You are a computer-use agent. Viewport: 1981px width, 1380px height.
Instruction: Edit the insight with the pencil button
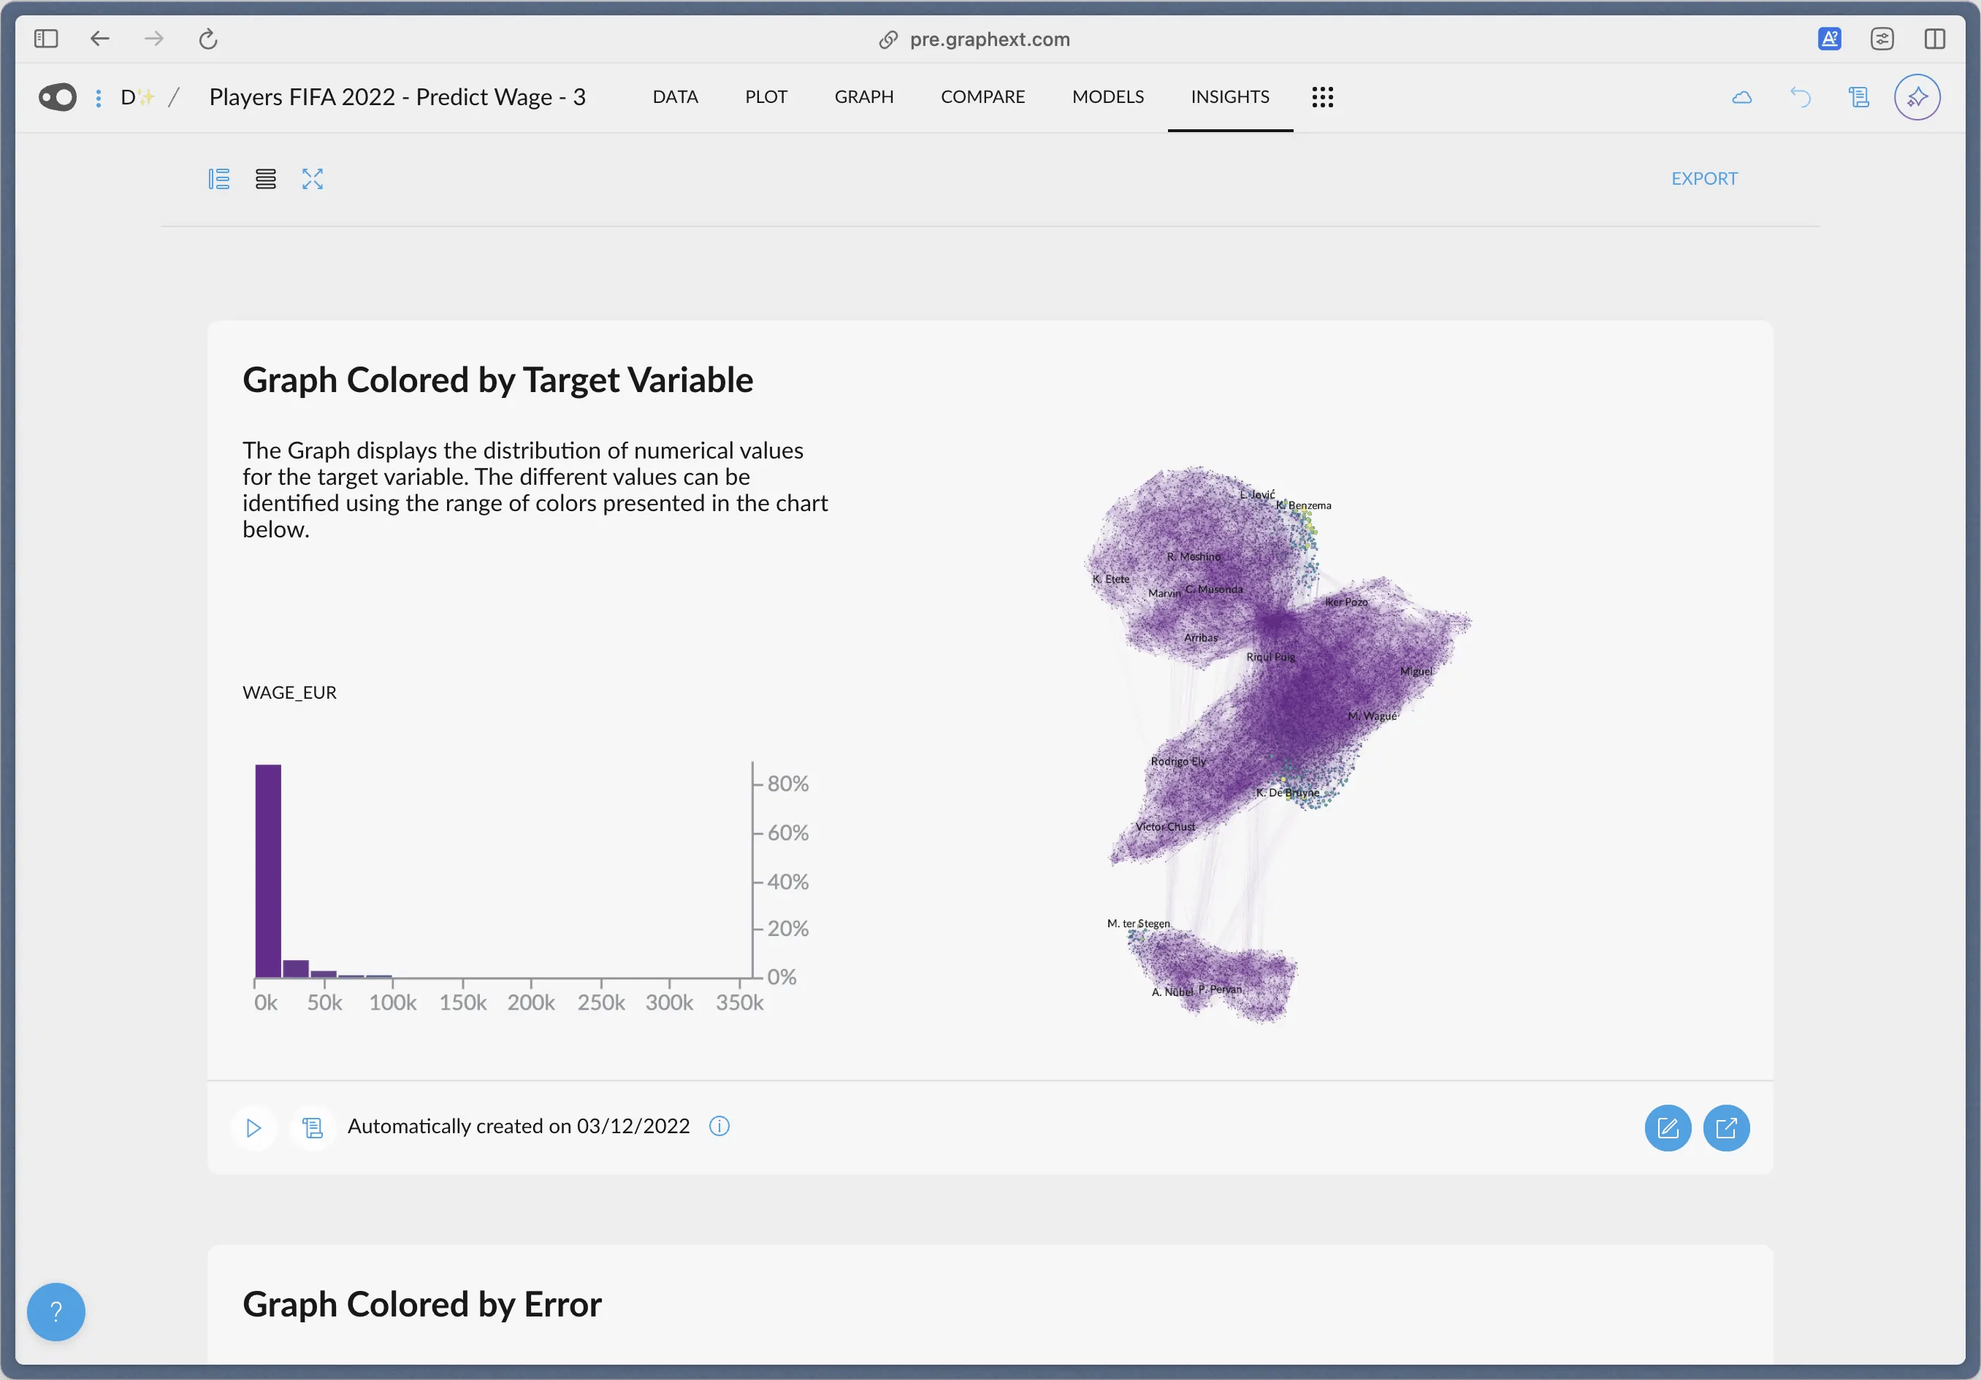1668,1128
